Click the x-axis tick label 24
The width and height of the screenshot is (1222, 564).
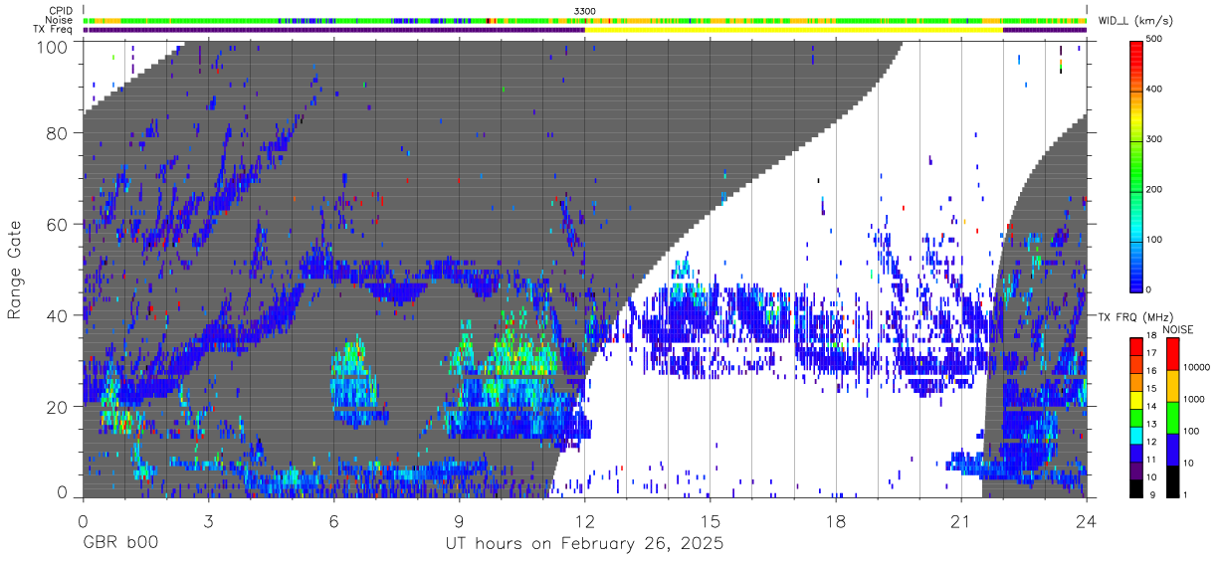1087,520
